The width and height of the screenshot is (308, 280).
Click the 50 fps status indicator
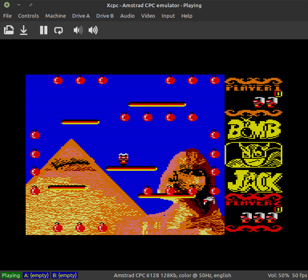point(299,275)
